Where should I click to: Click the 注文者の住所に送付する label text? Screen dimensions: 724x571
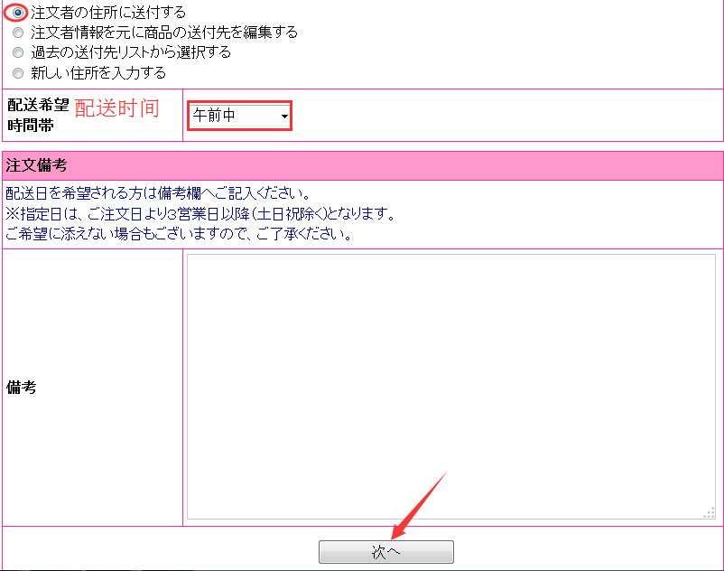click(x=108, y=13)
